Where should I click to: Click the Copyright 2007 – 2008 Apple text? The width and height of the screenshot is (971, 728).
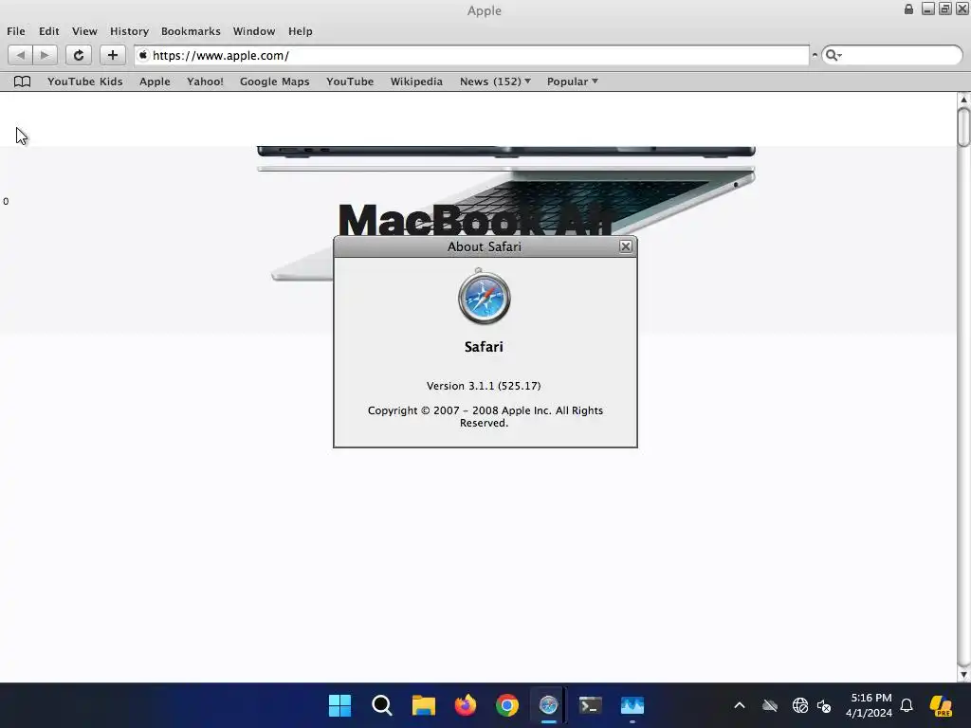click(485, 417)
